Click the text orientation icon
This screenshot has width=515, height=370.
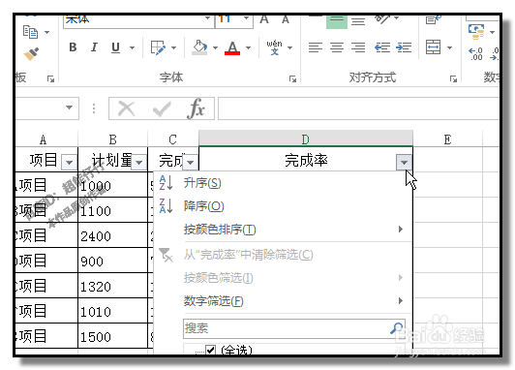click(382, 19)
